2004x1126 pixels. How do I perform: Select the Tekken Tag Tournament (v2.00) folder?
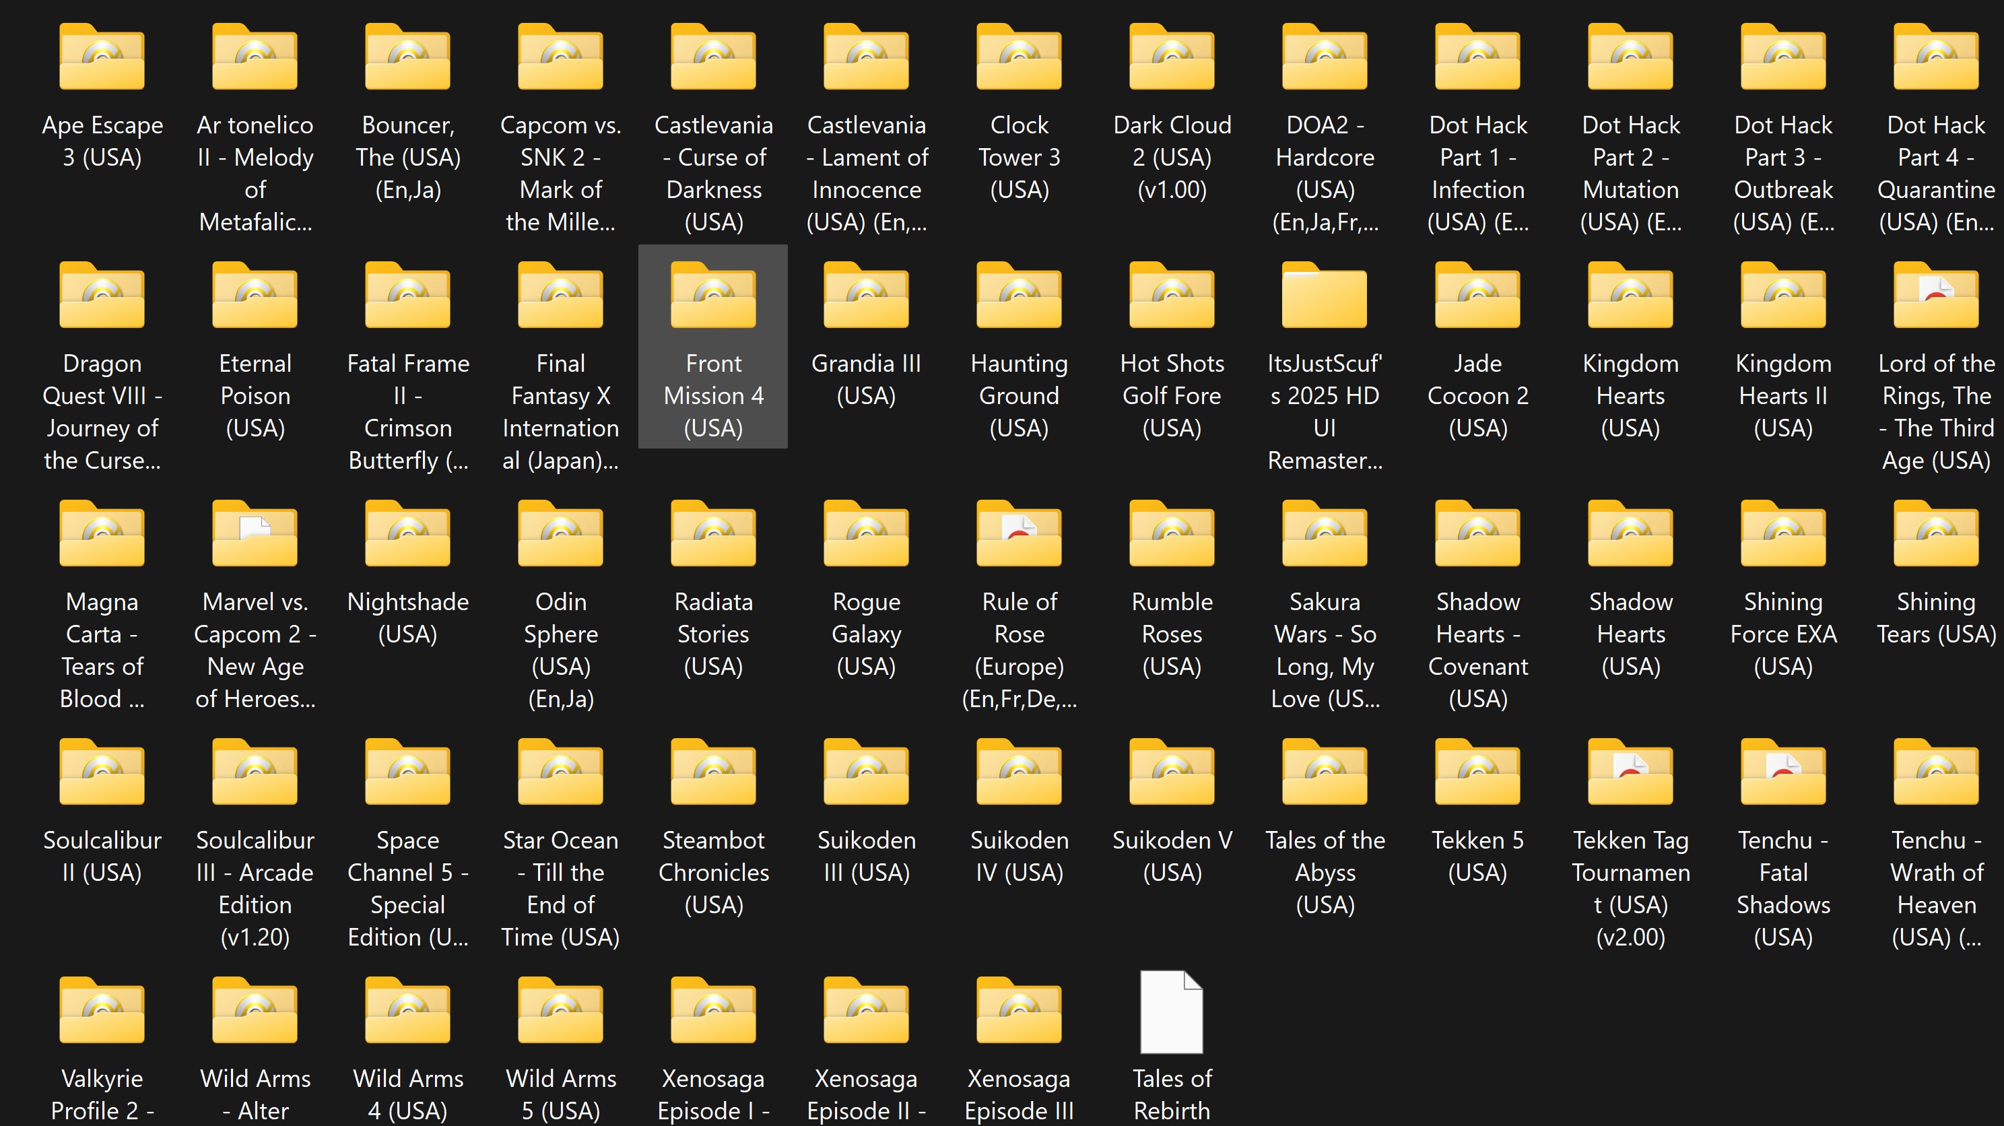click(1630, 771)
